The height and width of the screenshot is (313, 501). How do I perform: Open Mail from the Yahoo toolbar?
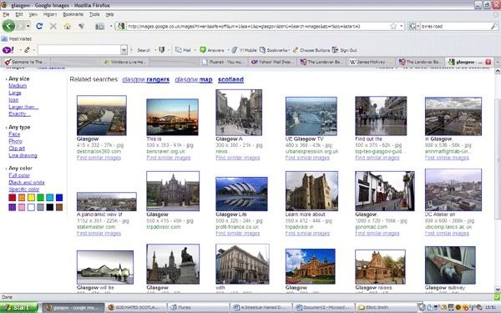(x=183, y=50)
